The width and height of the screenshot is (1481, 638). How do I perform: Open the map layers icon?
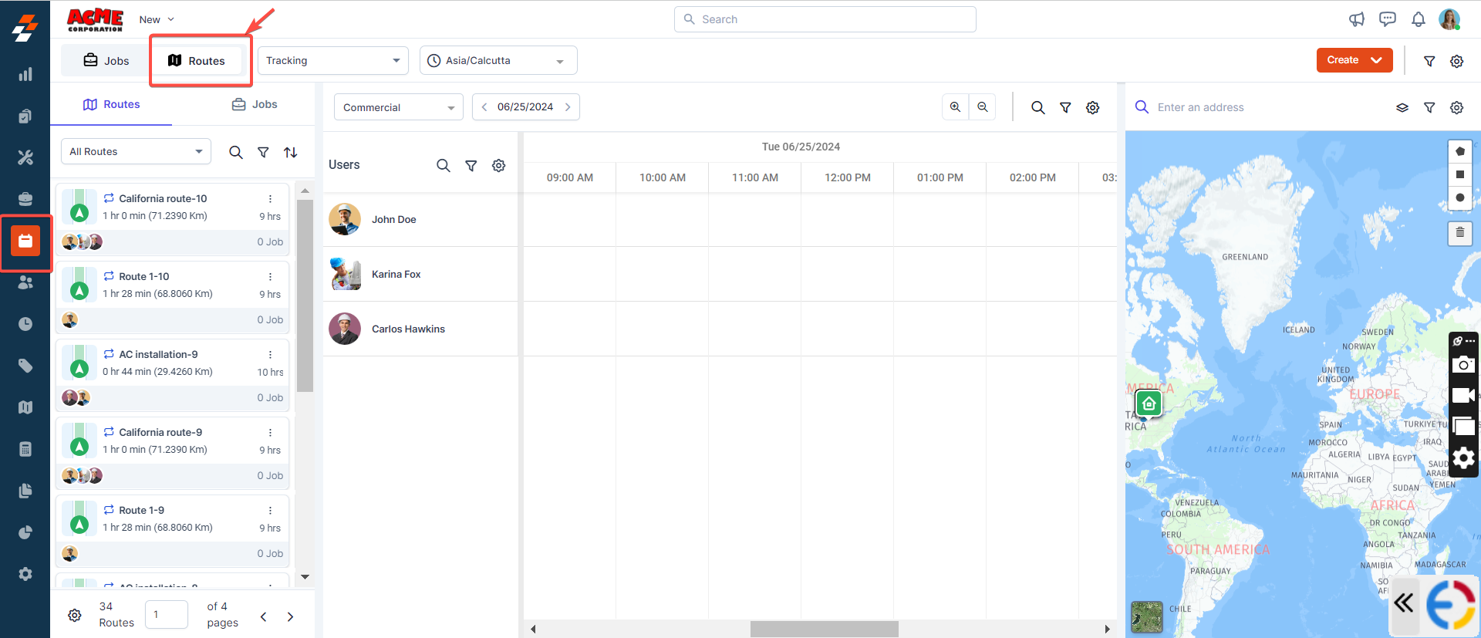click(x=1402, y=108)
